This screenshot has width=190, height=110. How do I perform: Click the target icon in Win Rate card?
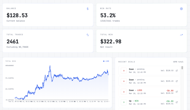(181, 9)
